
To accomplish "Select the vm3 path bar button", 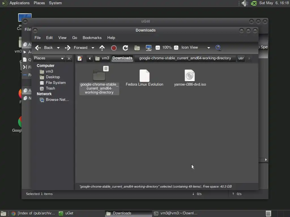I will 102,58.
